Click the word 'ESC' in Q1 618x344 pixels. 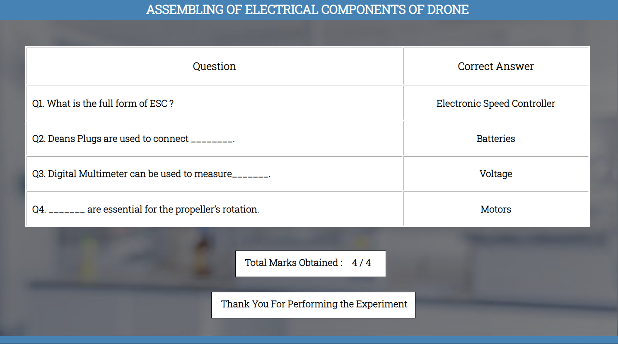pyautogui.click(x=158, y=103)
